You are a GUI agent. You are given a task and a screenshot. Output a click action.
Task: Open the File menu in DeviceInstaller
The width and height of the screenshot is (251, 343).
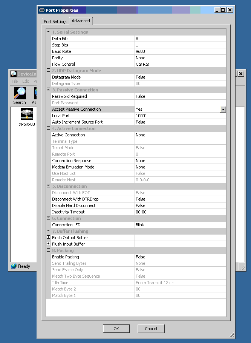[15, 81]
